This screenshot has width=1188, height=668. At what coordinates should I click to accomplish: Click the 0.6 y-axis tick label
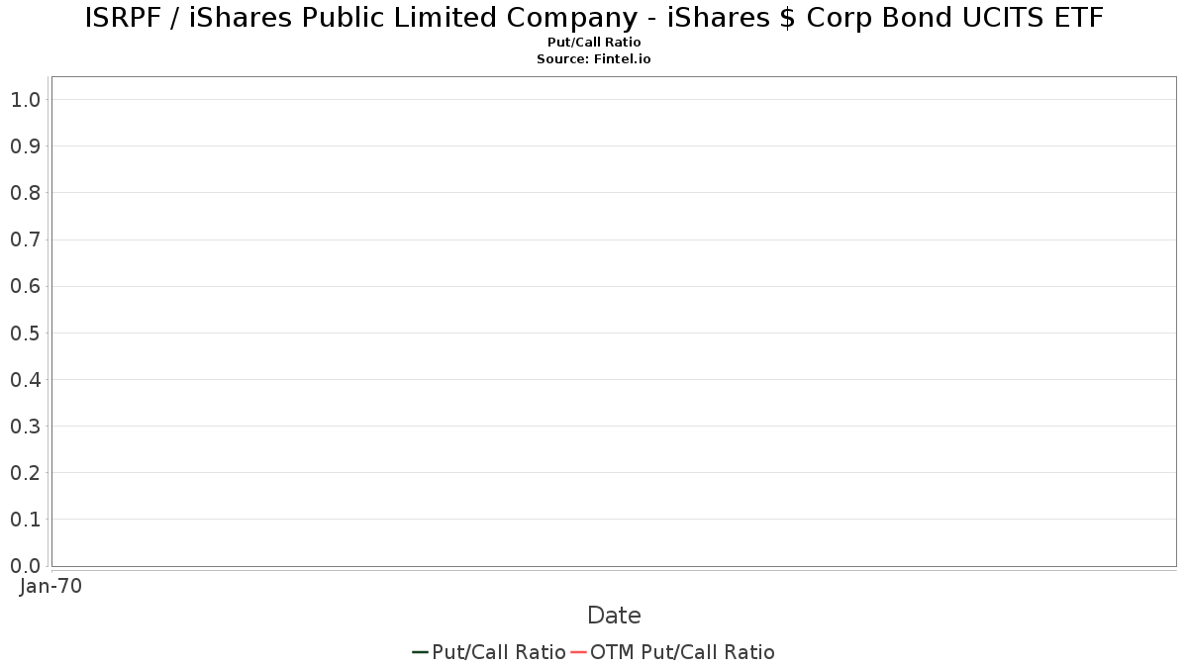[x=25, y=286]
